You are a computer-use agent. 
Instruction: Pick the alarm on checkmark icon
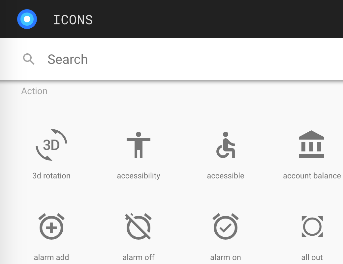226,226
